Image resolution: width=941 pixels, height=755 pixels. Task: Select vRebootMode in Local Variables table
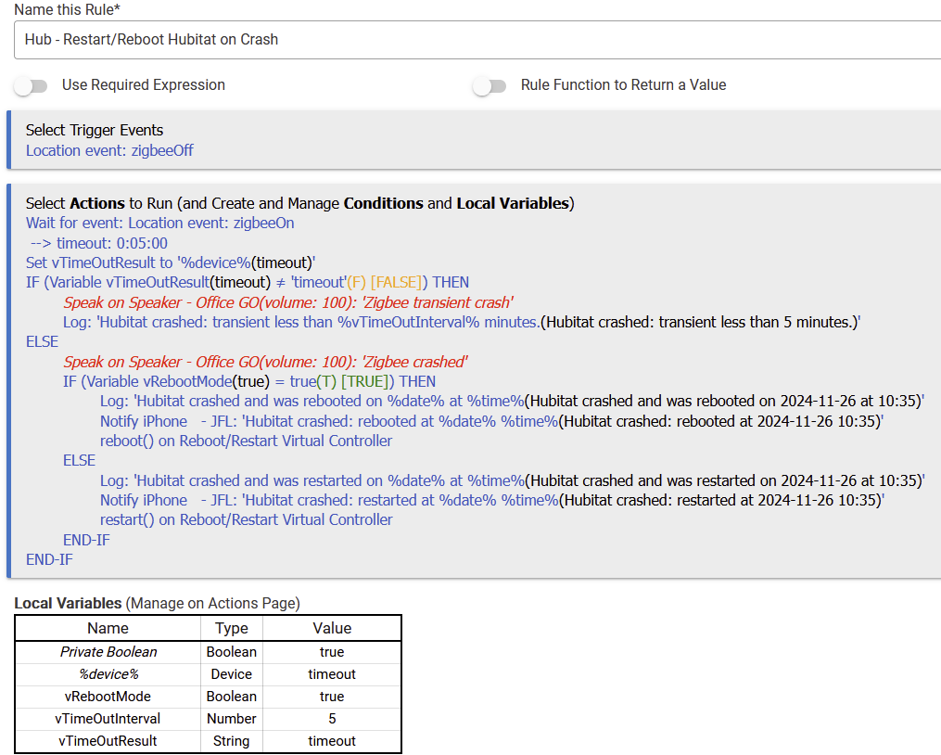(108, 697)
